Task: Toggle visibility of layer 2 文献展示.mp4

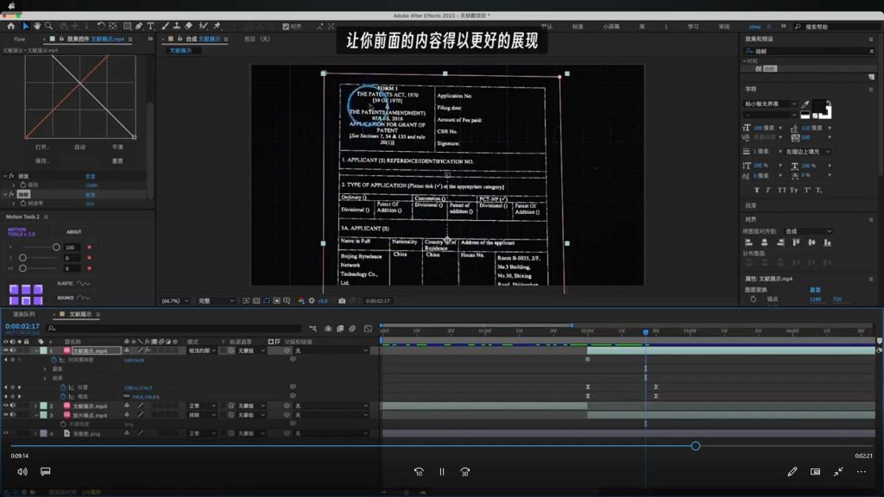Action: pyautogui.click(x=6, y=406)
